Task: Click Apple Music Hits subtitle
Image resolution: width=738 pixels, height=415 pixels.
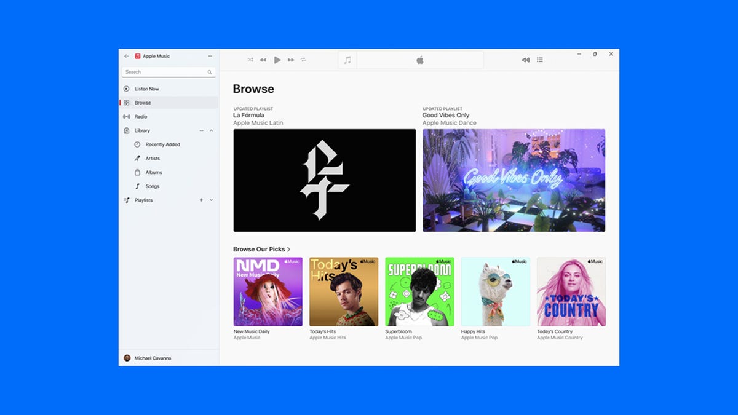Action: pyautogui.click(x=328, y=338)
